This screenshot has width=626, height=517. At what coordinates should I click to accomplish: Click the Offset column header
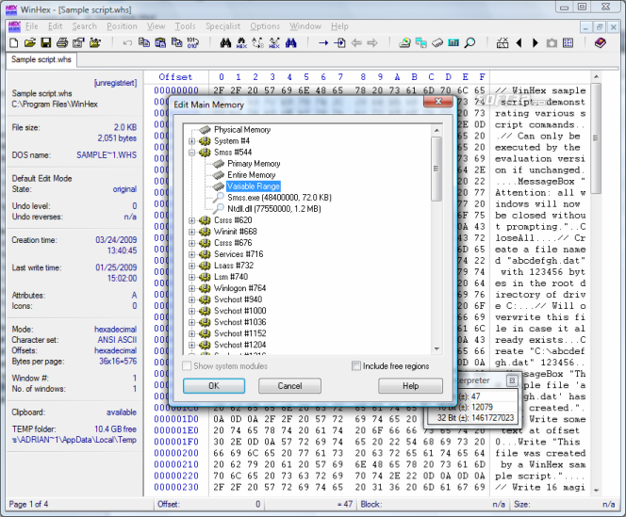tap(175, 77)
